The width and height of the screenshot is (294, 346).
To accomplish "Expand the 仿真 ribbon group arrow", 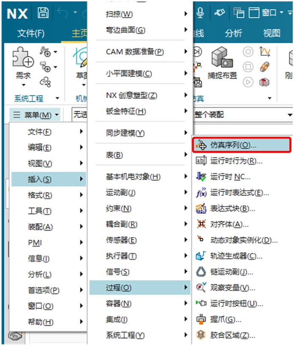I will 270,98.
